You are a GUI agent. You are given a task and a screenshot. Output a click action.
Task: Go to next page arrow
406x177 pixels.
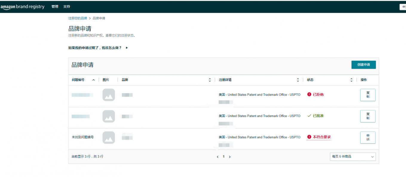click(230, 157)
